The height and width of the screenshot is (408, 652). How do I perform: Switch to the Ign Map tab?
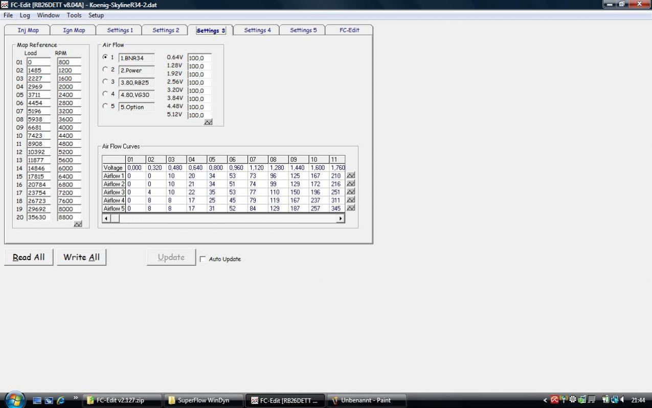(x=74, y=30)
